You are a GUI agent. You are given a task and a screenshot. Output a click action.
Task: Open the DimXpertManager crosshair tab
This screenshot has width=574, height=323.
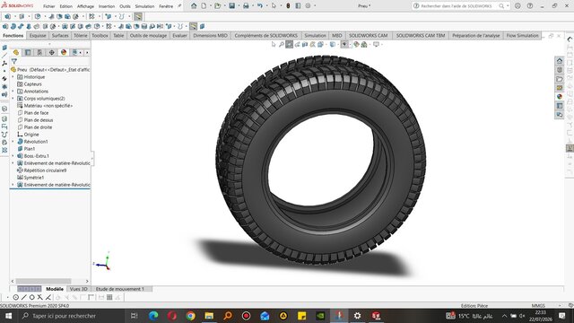[52, 52]
